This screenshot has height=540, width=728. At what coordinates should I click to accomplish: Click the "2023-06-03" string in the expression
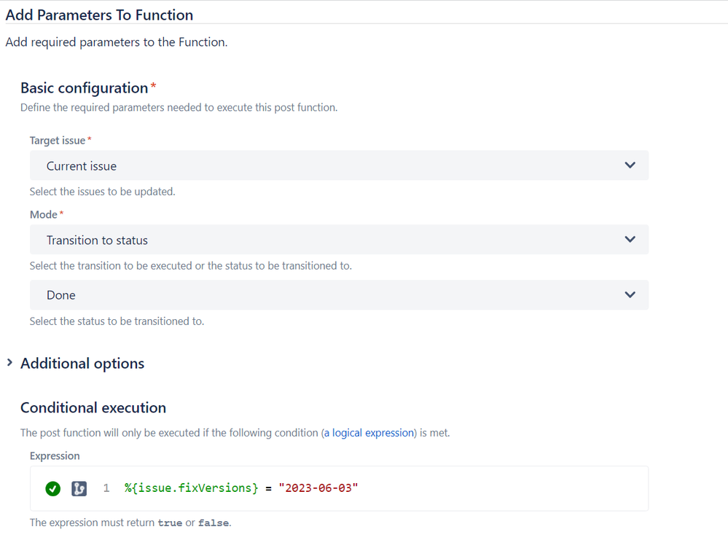(318, 488)
